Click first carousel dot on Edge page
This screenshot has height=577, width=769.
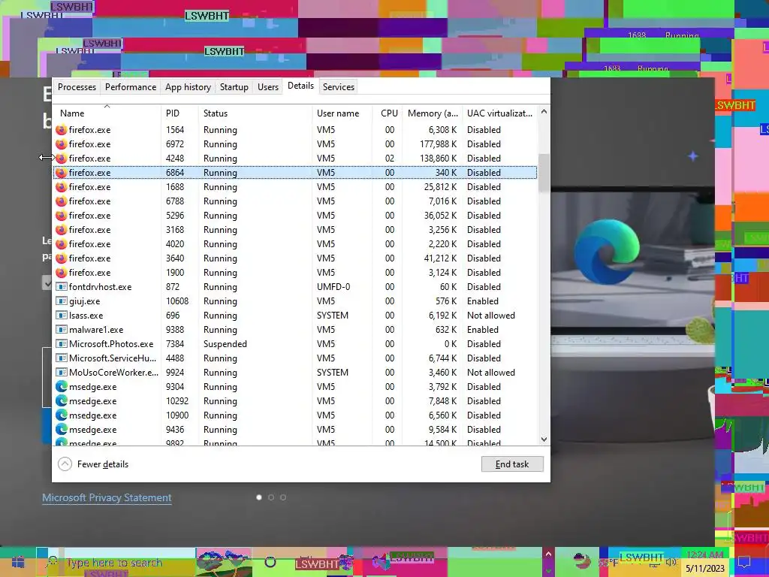[x=259, y=497]
